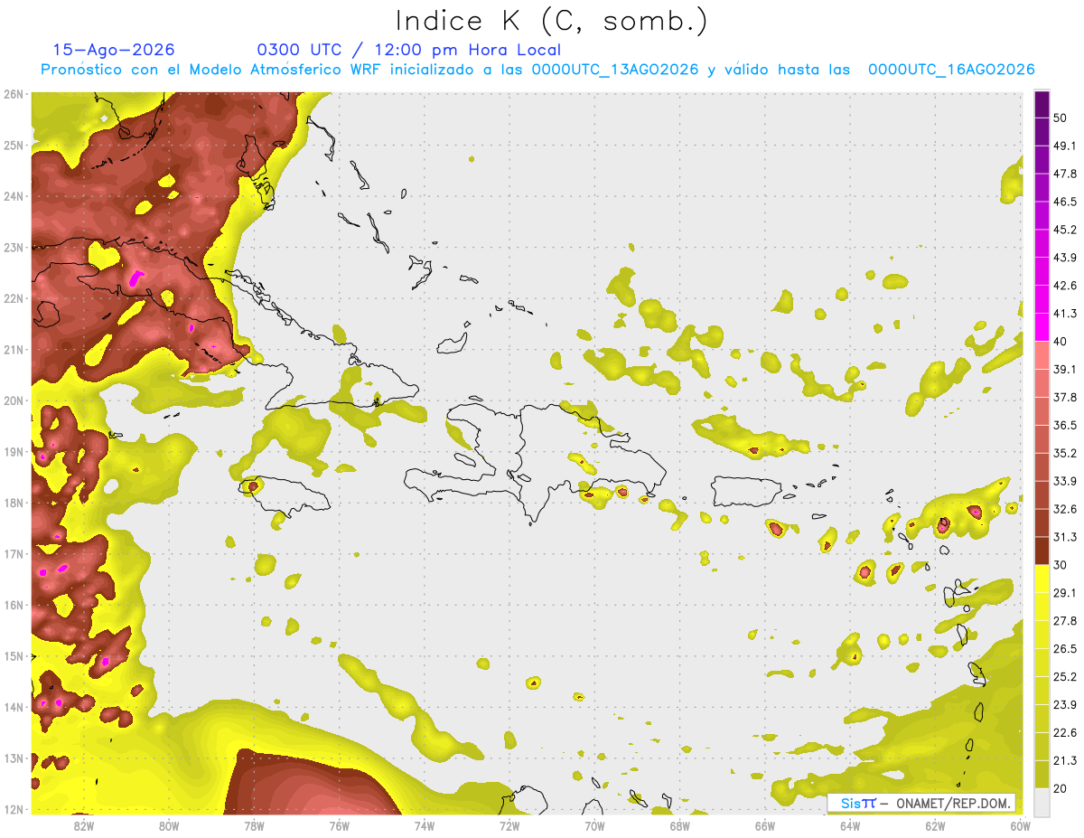1084x838 pixels.
Task: Click the "49.1" color scale value
Action: 1064,146
